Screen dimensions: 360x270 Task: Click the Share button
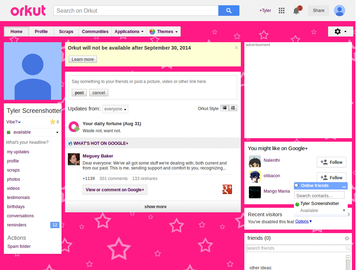(x=319, y=11)
